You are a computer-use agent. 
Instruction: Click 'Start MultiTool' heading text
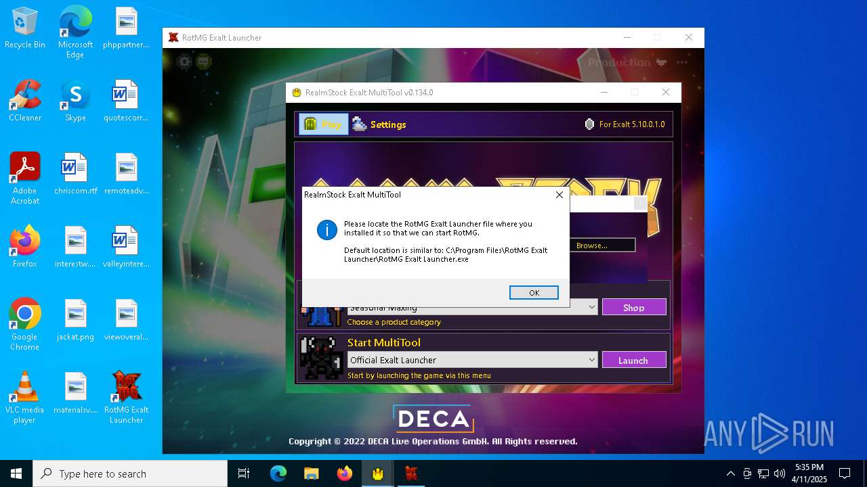[384, 342]
